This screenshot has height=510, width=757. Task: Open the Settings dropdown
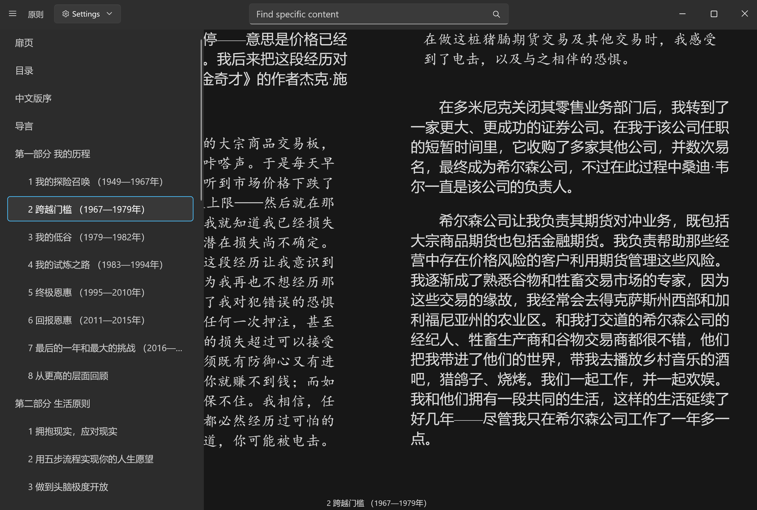(87, 14)
